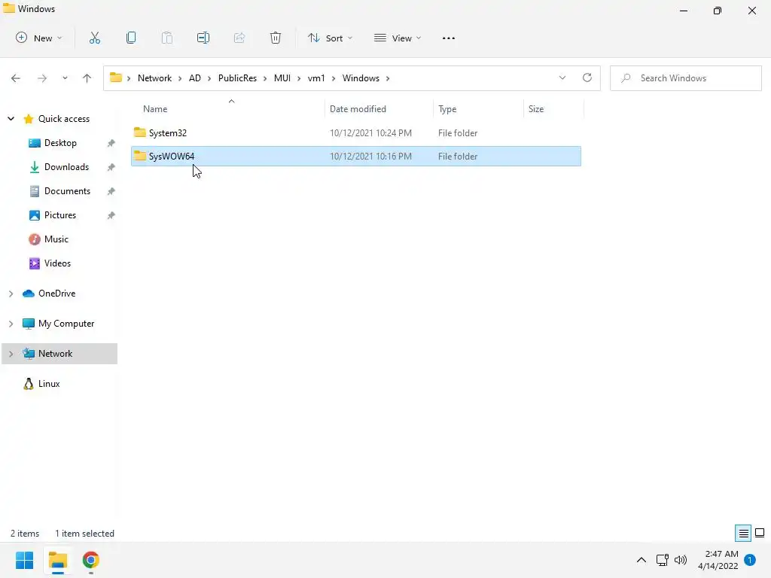The width and height of the screenshot is (771, 578).
Task: Click SysWOW64 date 10/12/2021 10:16 PM
Action: pos(370,157)
